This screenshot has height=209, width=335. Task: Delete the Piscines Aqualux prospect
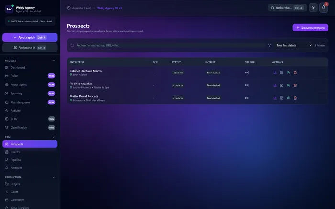pos(295,85)
